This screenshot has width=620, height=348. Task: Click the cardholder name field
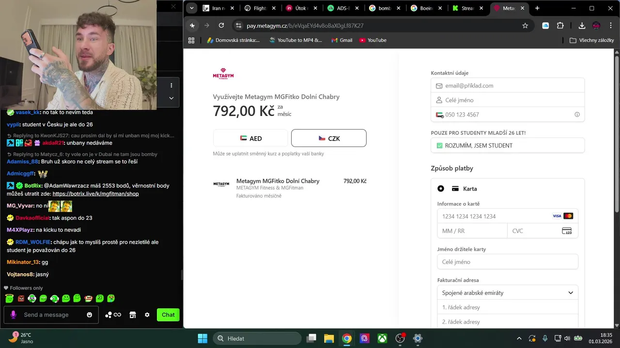click(x=508, y=262)
